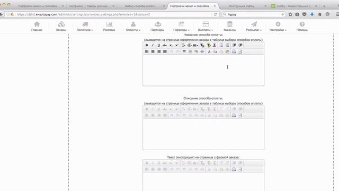
Task: Click inside payment method description text area
Action: [x=203, y=134]
